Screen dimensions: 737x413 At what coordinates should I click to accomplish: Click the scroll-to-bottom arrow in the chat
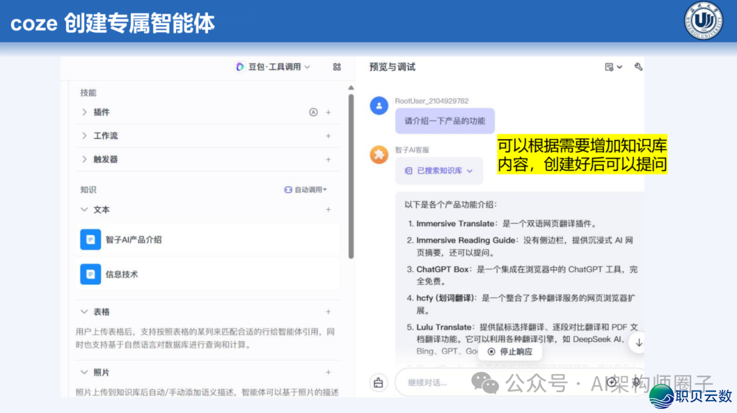click(x=638, y=343)
